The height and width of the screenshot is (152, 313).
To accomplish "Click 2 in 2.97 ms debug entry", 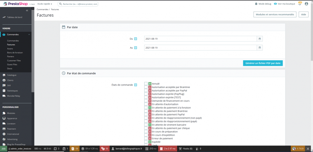I will [x=168, y=149].
